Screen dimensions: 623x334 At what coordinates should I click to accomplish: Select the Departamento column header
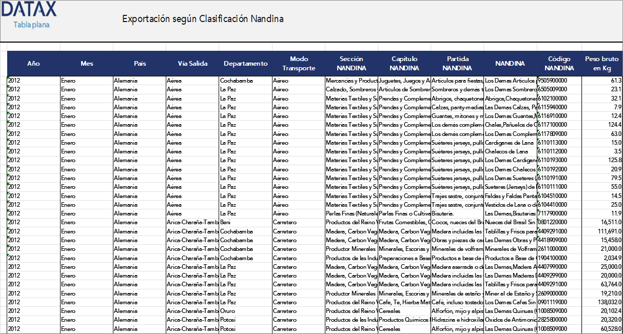coord(245,64)
